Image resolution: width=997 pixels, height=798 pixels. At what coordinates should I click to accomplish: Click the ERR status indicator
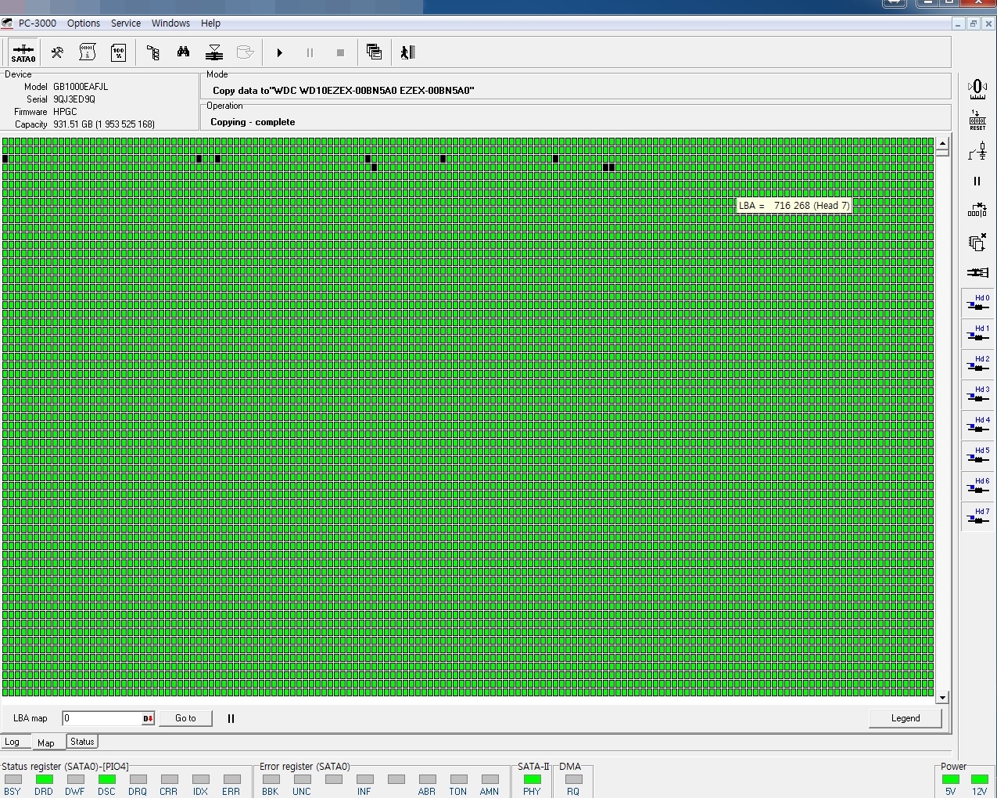(231, 779)
